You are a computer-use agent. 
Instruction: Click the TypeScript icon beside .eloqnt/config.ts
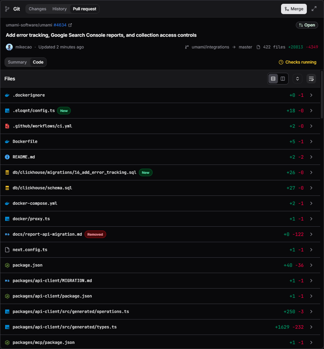[7, 111]
